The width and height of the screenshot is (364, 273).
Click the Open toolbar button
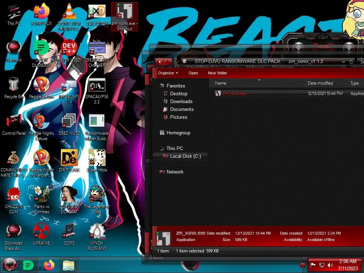tap(193, 73)
